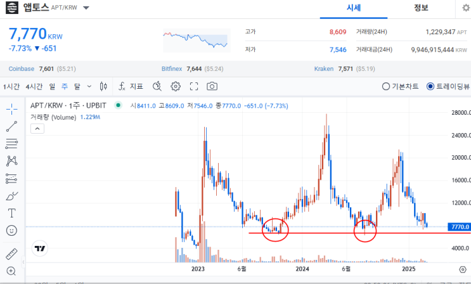Click the 저가 value 7,546
Screen dimensions: 471x284
(x=338, y=49)
